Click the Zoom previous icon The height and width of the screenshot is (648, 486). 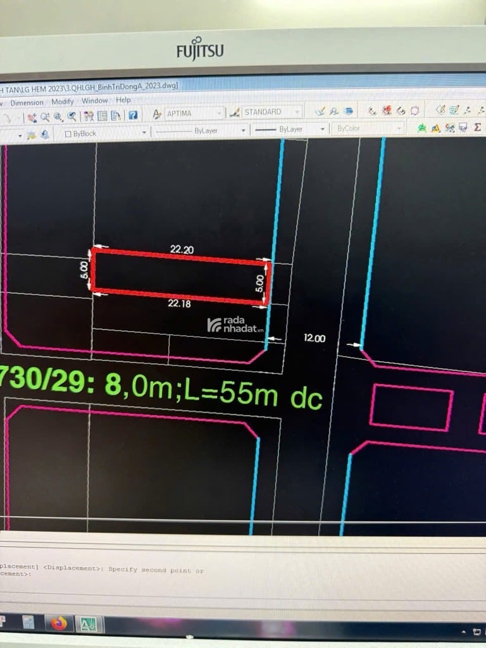tap(72, 116)
